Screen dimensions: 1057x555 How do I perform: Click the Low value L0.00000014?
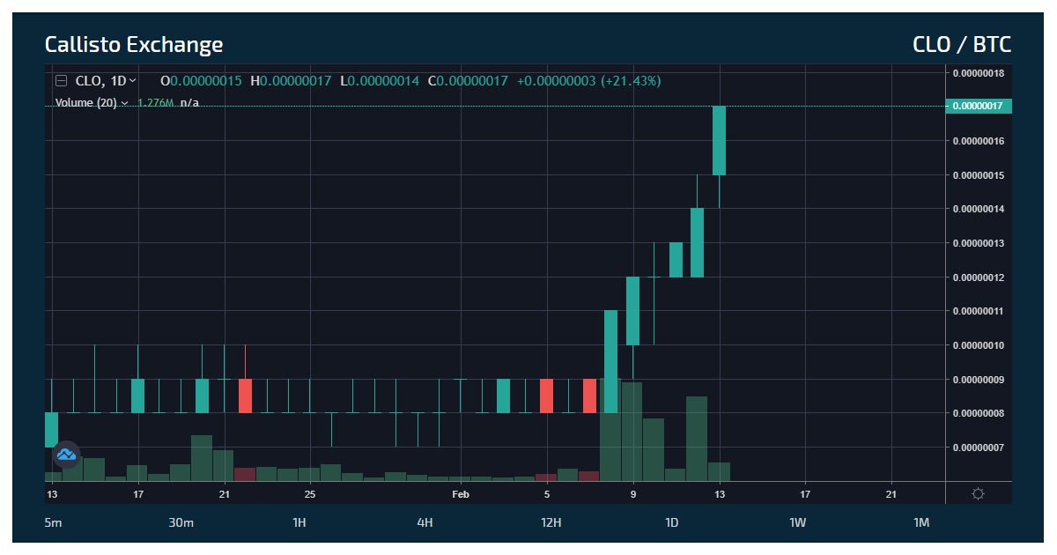point(380,81)
